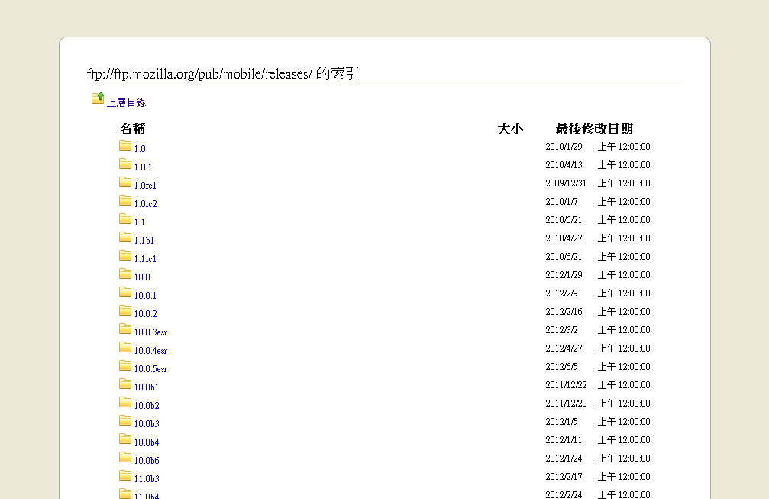Image resolution: width=769 pixels, height=499 pixels.
Task: Open the 10.0.1 release link
Action: 145,296
